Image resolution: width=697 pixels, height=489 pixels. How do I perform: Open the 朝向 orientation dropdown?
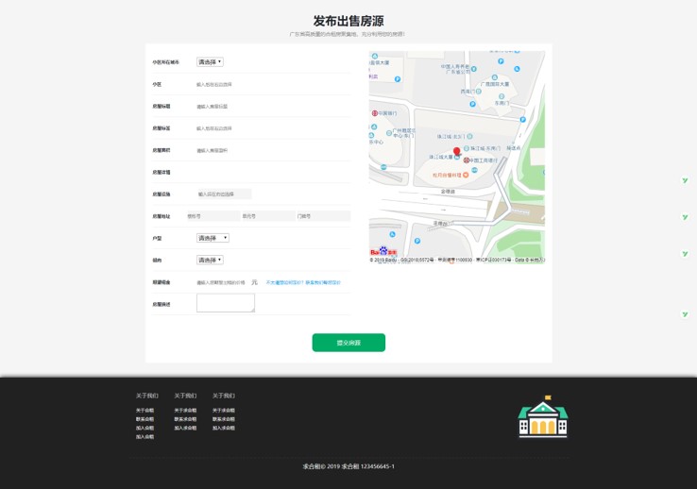(210, 260)
